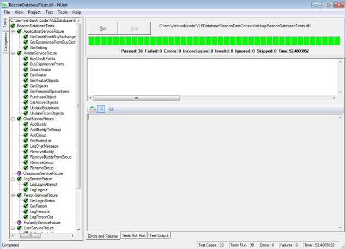Click the Run button
Image resolution: width=346 pixels, height=249 pixels.
pos(103,28)
